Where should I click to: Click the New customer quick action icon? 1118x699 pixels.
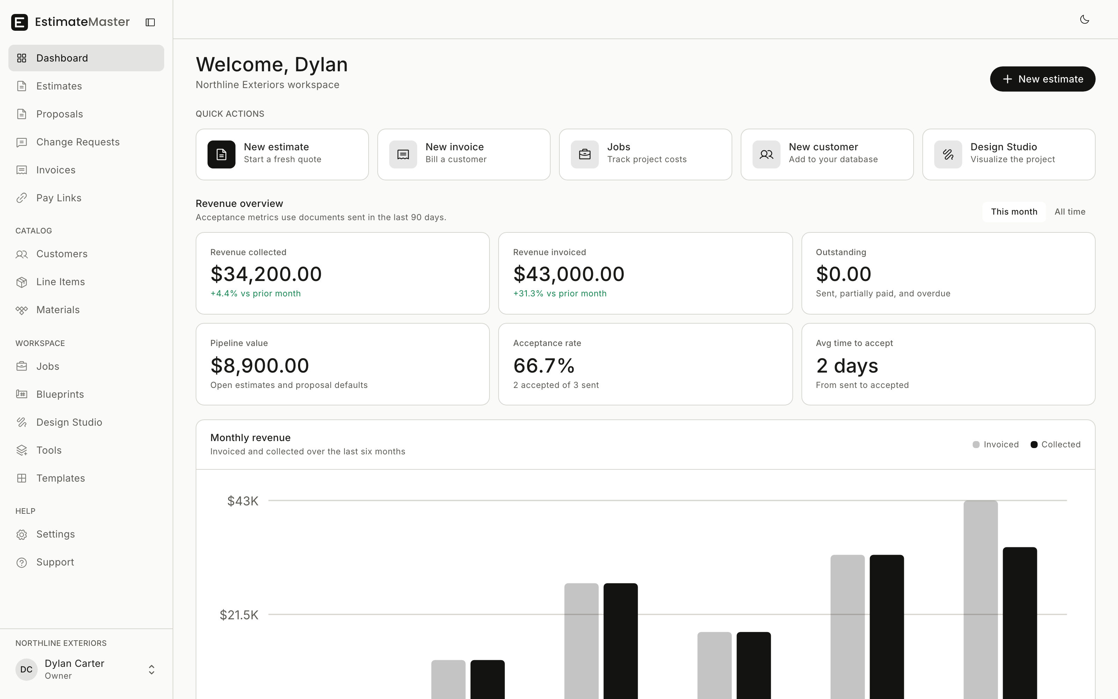767,154
